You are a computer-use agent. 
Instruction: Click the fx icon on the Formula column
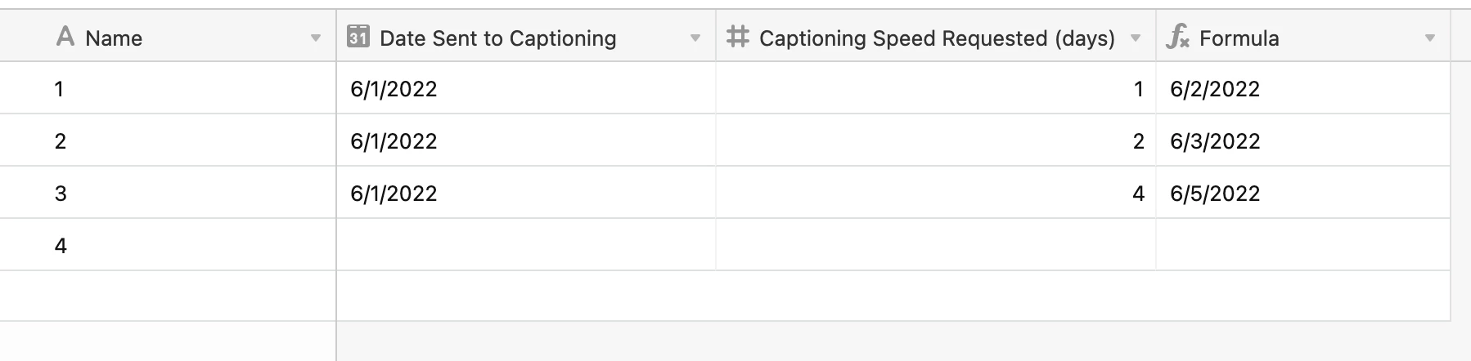1177,37
